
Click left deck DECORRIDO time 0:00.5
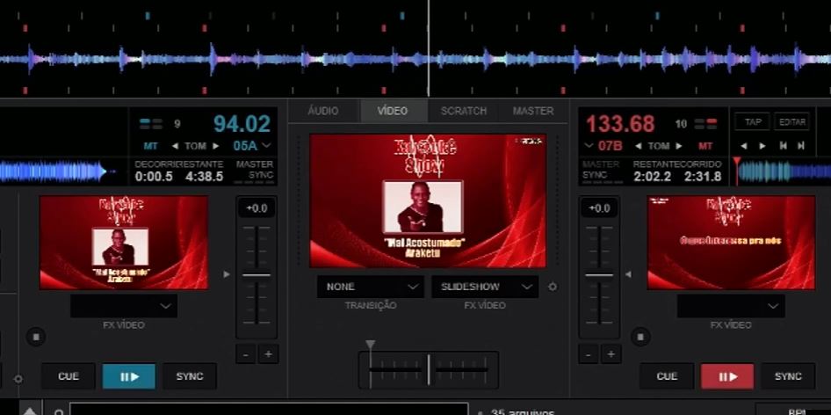click(154, 177)
